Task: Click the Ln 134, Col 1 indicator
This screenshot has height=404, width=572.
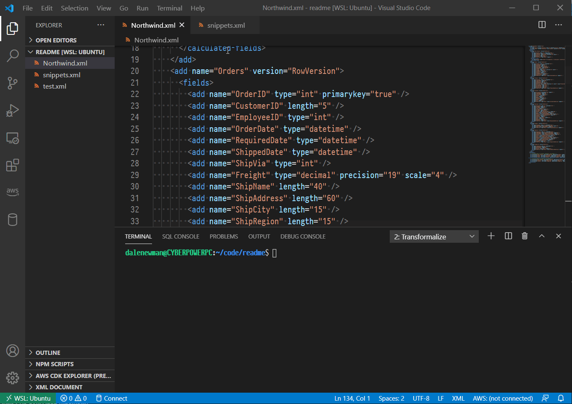Action: point(352,398)
